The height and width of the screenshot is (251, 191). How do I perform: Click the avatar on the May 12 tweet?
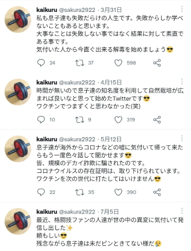point(18,149)
